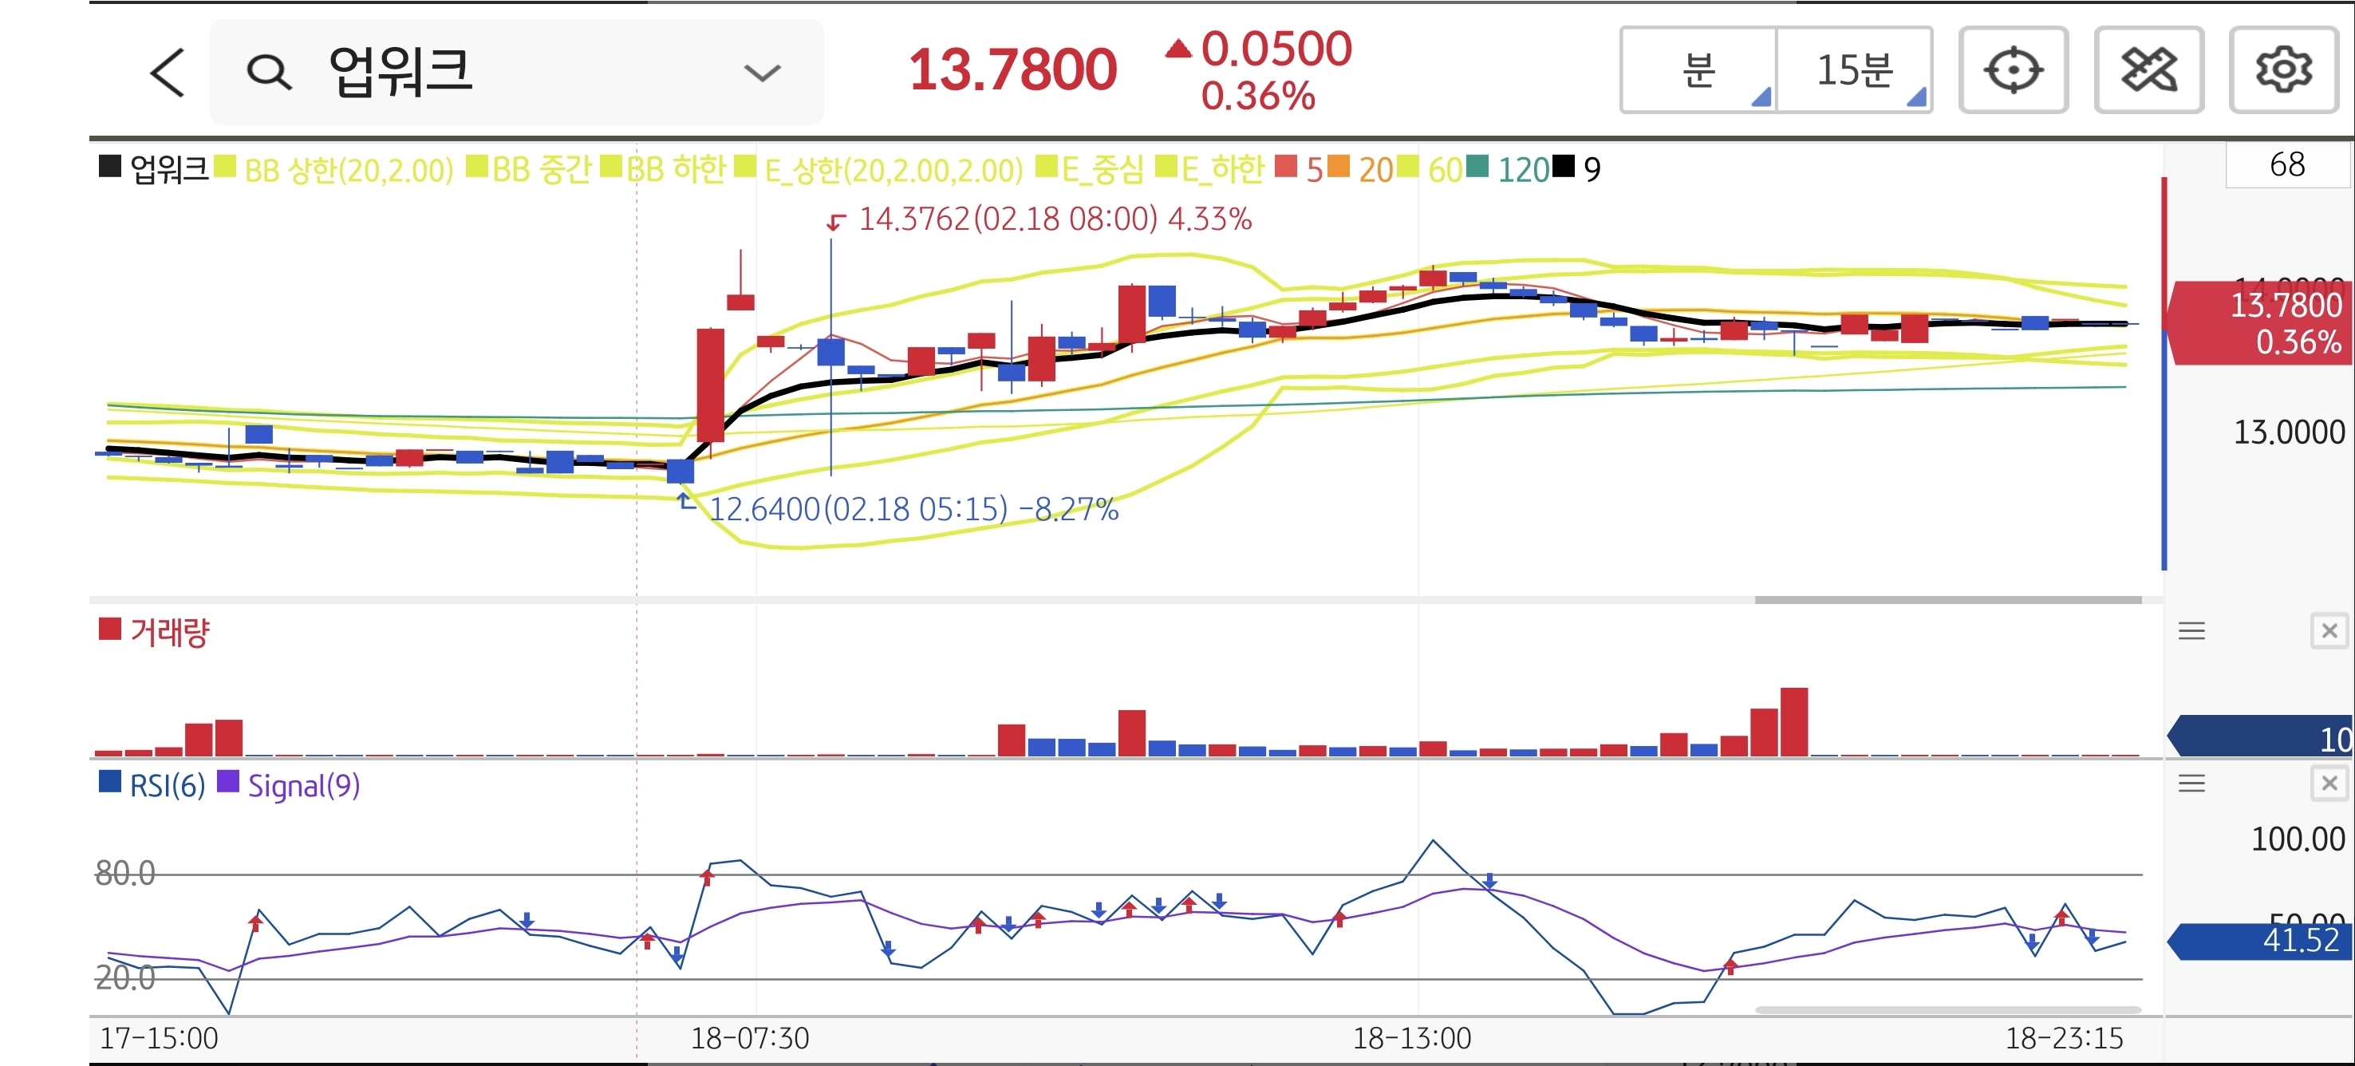Open chart settings gear icon
Screen dimensions: 2355x1066
tap(2282, 70)
